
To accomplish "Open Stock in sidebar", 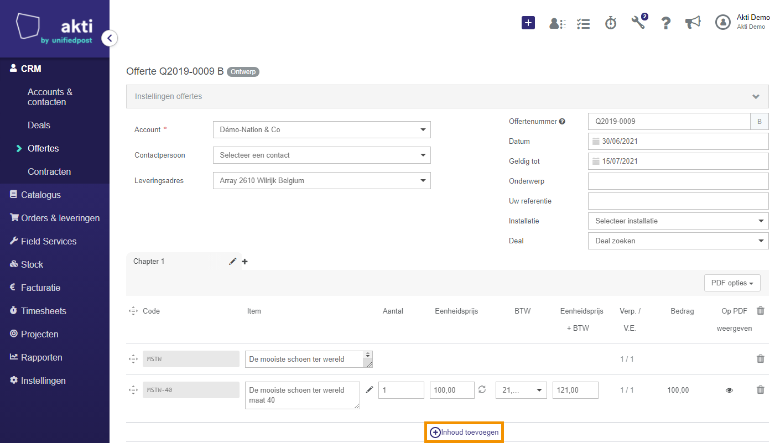I will 32,265.
